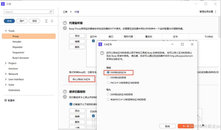The width and height of the screenshot is (221, 130).
Task: Click the help icon in CA证书 dialog
Action: 102,53
